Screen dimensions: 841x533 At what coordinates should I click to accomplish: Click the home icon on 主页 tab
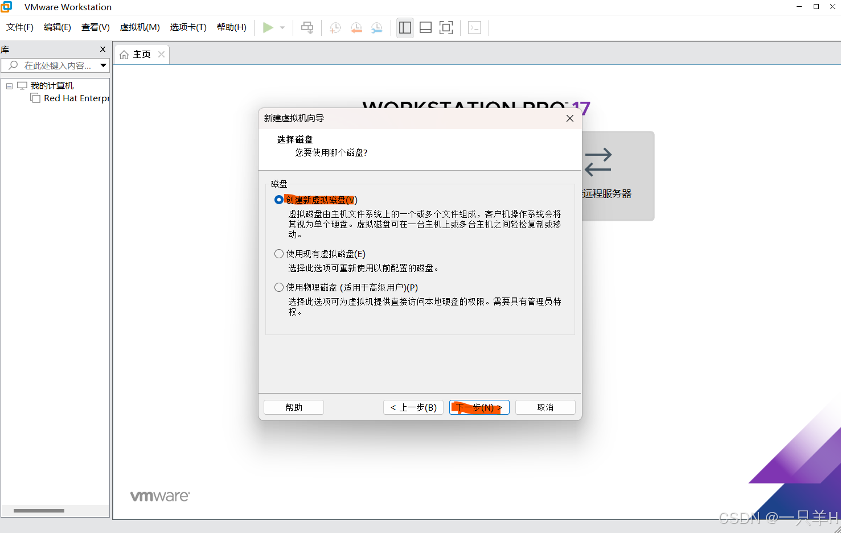tap(124, 55)
